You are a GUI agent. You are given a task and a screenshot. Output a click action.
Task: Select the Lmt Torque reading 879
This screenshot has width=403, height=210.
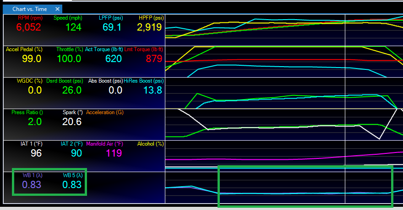(x=153, y=59)
